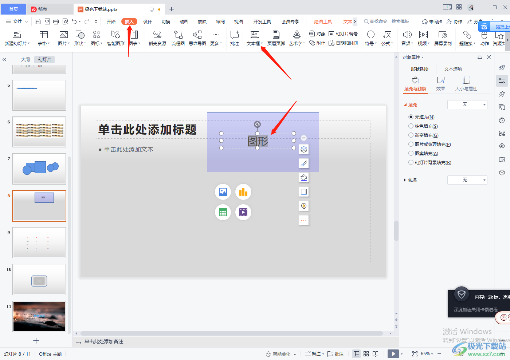This screenshot has width=510, height=360.
Task: Collapse the slide thumbnail pane
Action: (x=4, y=59)
